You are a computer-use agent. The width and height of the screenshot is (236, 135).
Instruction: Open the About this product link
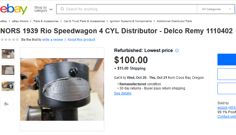pyautogui.click(x=81, y=40)
